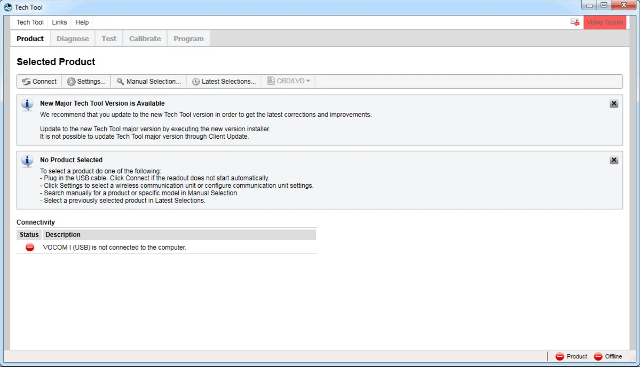Open the Links menu
Screen dimensions: 640x367
click(x=59, y=22)
